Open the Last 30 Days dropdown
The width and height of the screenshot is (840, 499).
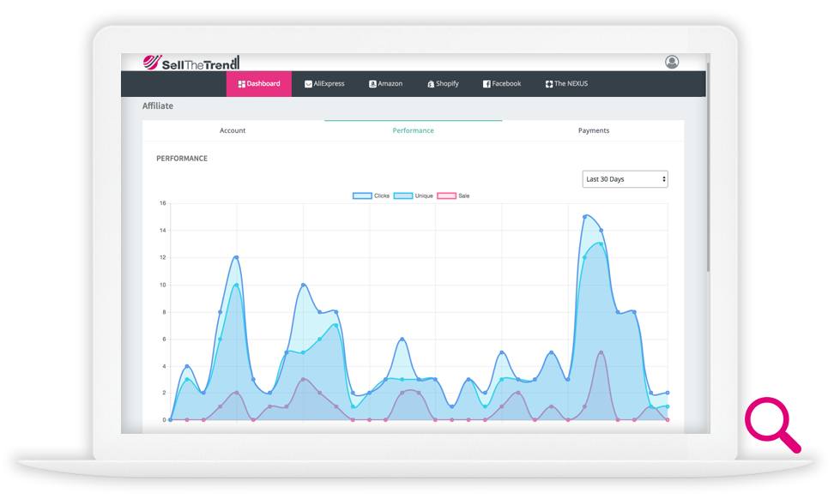(624, 179)
